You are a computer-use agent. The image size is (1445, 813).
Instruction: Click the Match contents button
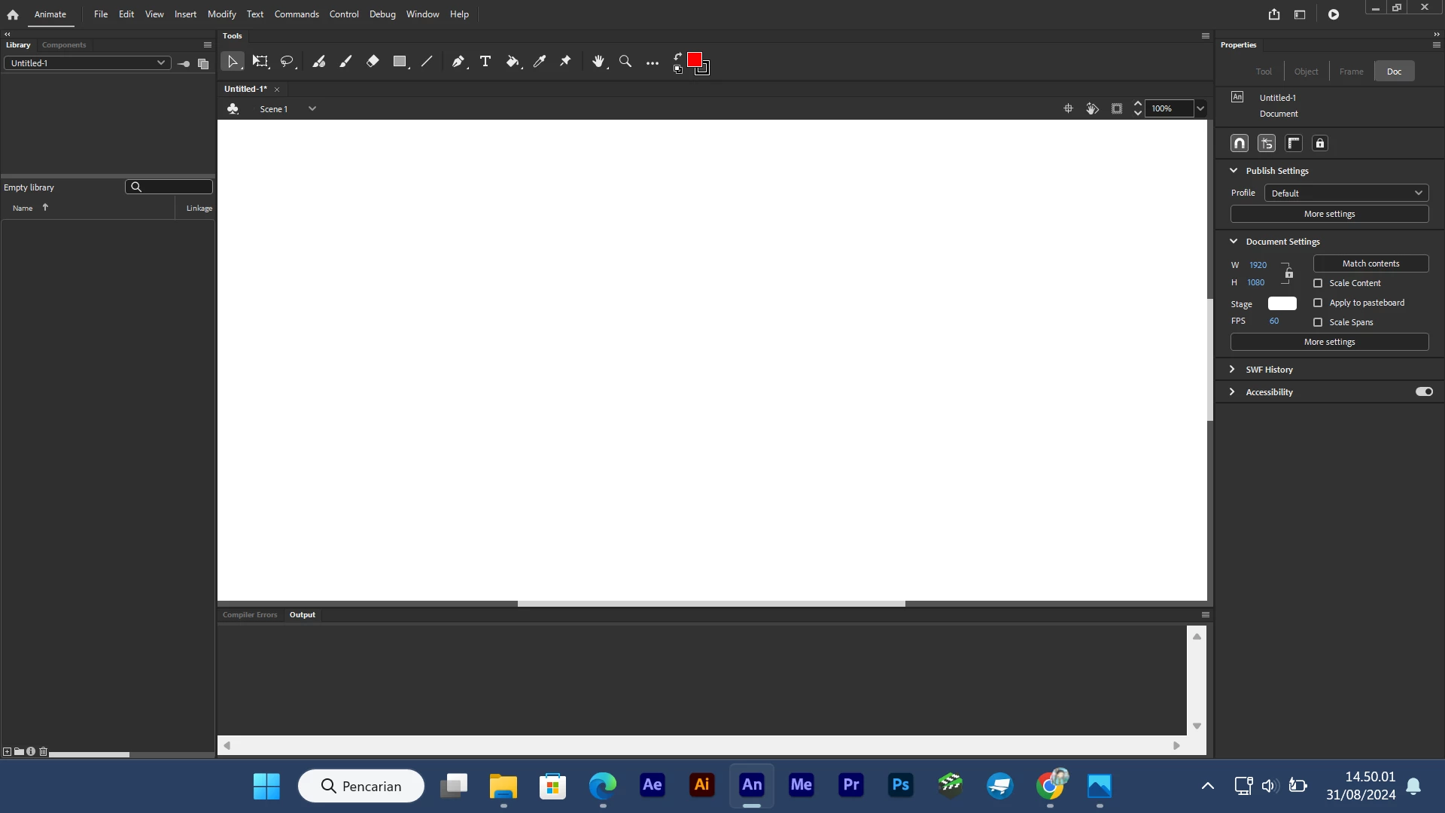click(x=1370, y=263)
